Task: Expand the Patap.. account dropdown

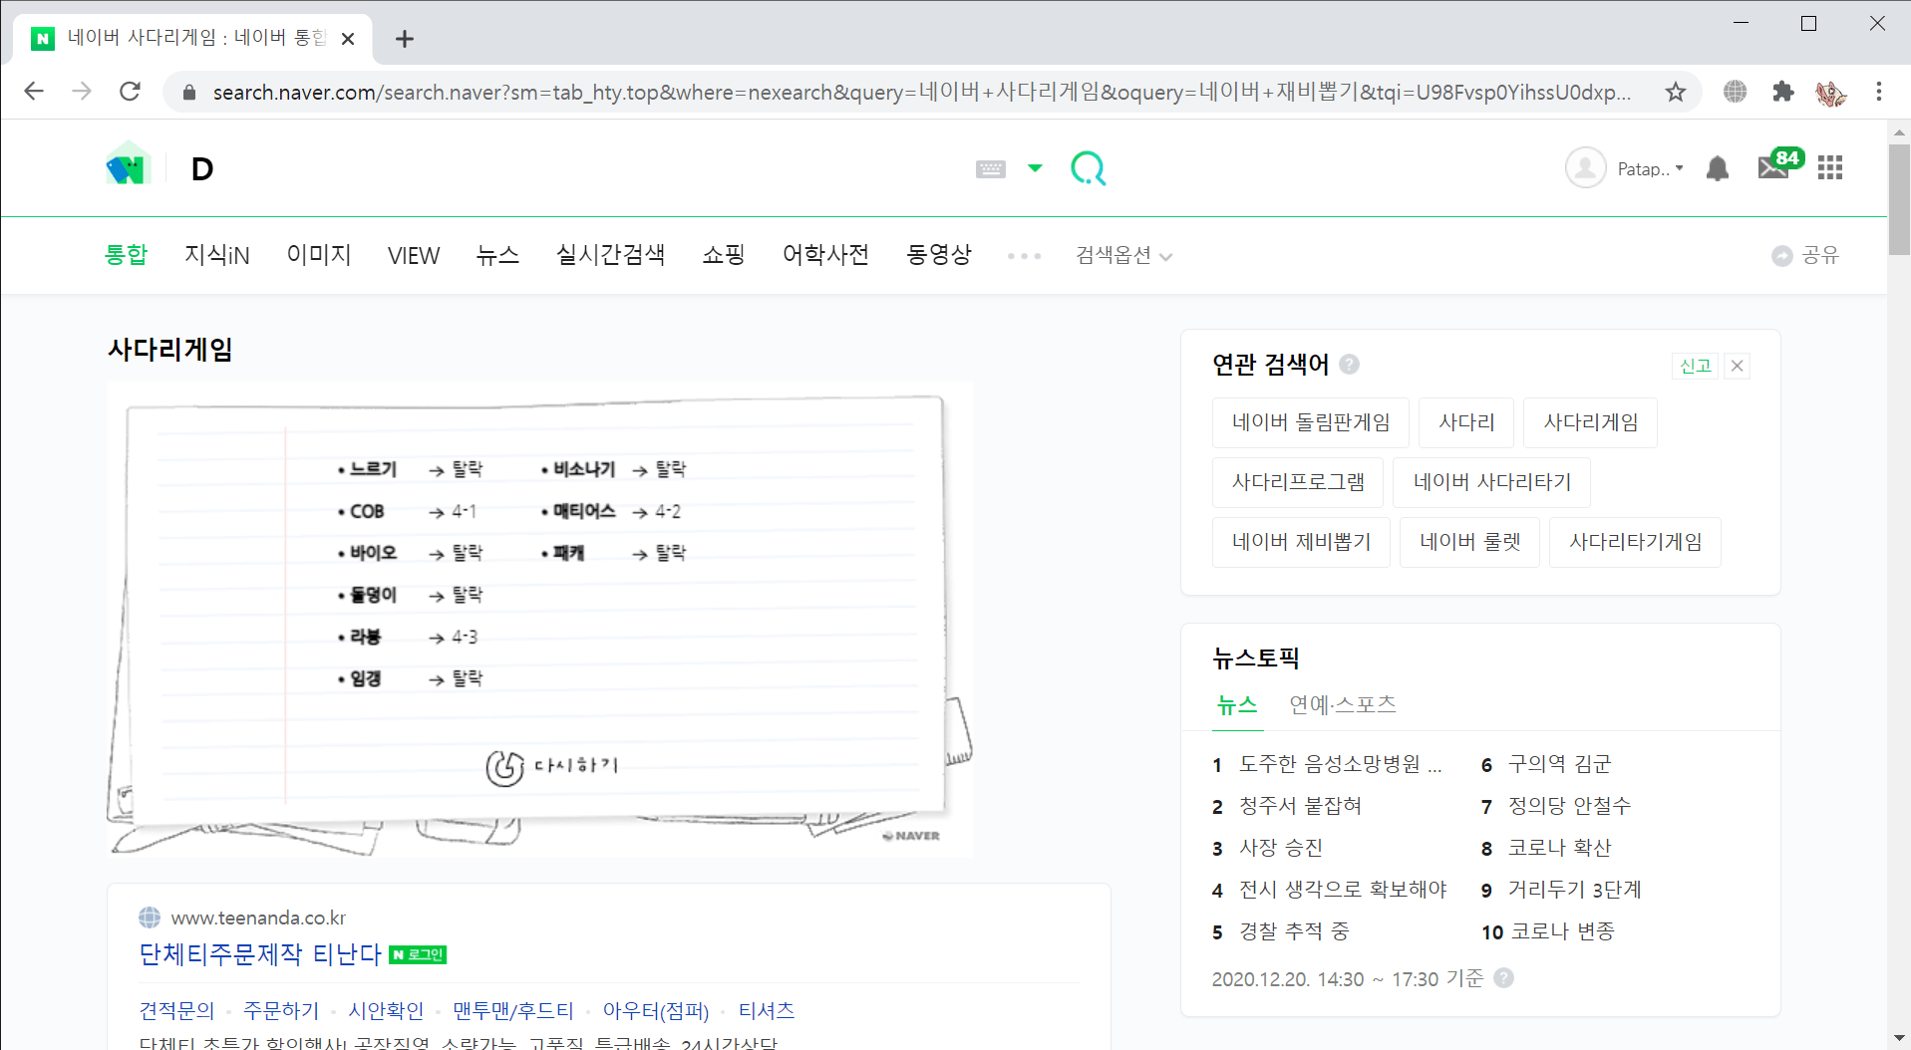Action: coord(1651,169)
